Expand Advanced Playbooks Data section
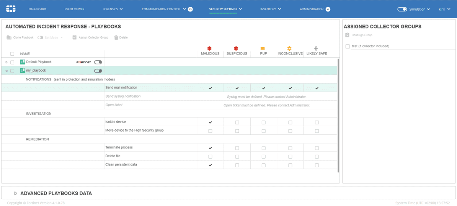The height and width of the screenshot is (206, 457). point(16,193)
